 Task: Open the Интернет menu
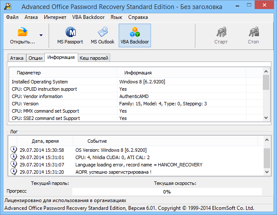pos(55,17)
